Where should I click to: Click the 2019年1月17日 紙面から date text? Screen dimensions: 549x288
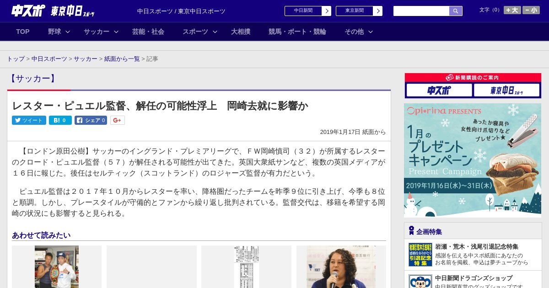click(x=353, y=132)
